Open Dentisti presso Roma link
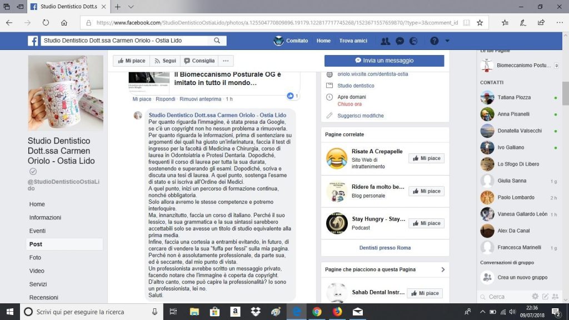The width and height of the screenshot is (569, 320). [x=385, y=248]
